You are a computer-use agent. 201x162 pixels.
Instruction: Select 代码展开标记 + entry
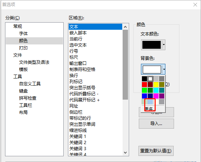(95, 100)
